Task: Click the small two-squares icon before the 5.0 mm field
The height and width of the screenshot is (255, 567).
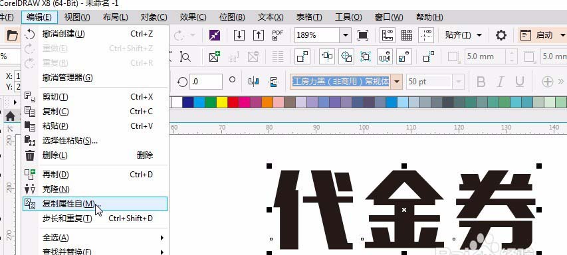Action: (429, 56)
